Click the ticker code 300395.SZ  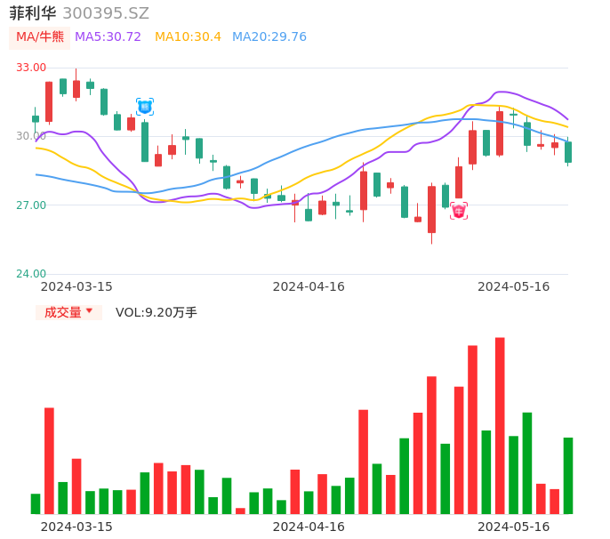(106, 13)
